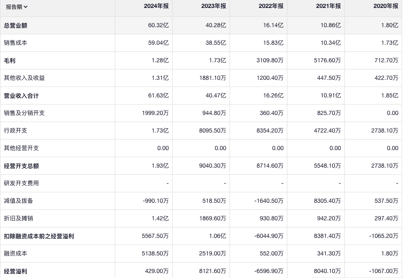The image size is (403, 278).
Task: Click the 经营开支总额 row label
Action: coord(21,166)
